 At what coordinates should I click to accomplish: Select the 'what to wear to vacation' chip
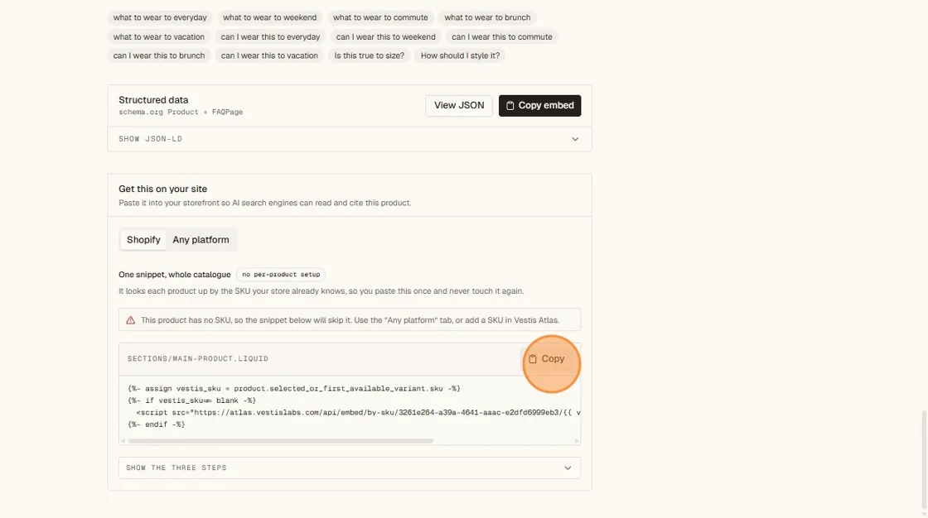[x=158, y=36]
